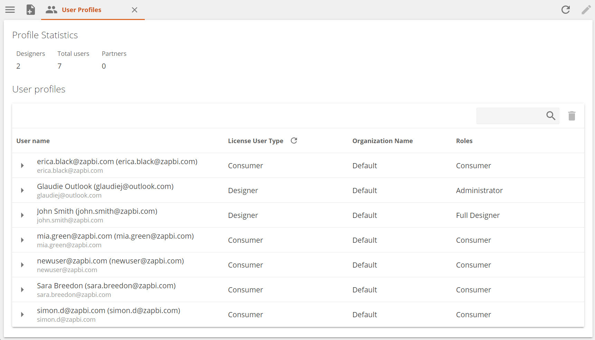Sort by the User name column header
Image resolution: width=595 pixels, height=340 pixels.
coord(33,141)
